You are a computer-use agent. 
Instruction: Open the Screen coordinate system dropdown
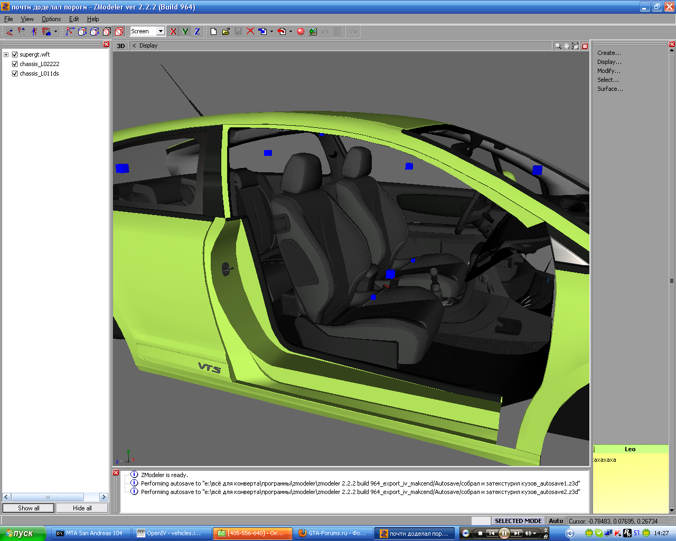click(161, 32)
